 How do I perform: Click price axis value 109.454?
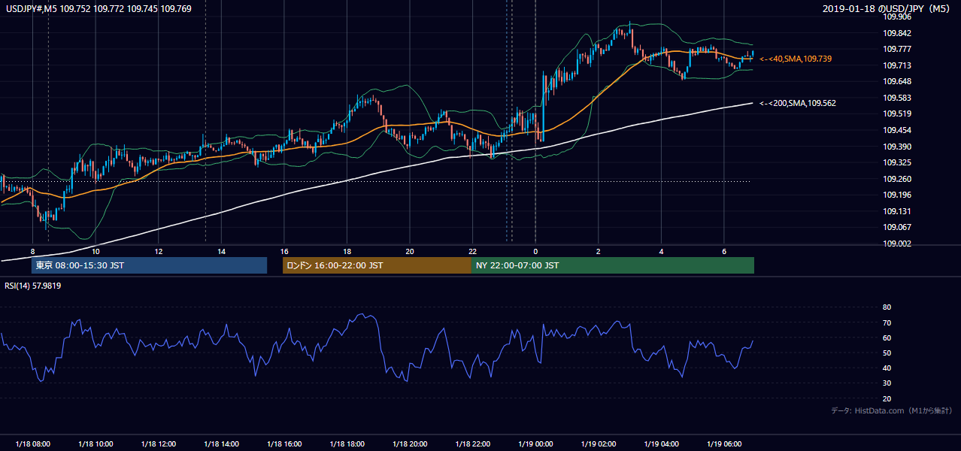point(897,130)
